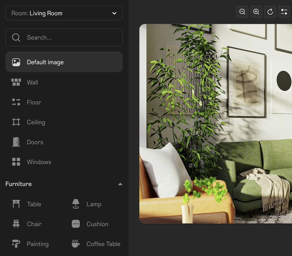Click the living room preview image
The image size is (292, 256).
[216, 124]
